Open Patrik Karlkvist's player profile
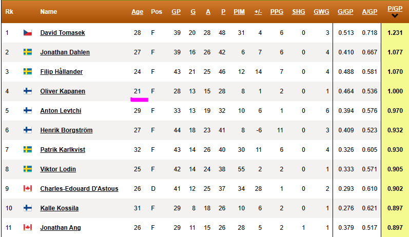 [63, 150]
